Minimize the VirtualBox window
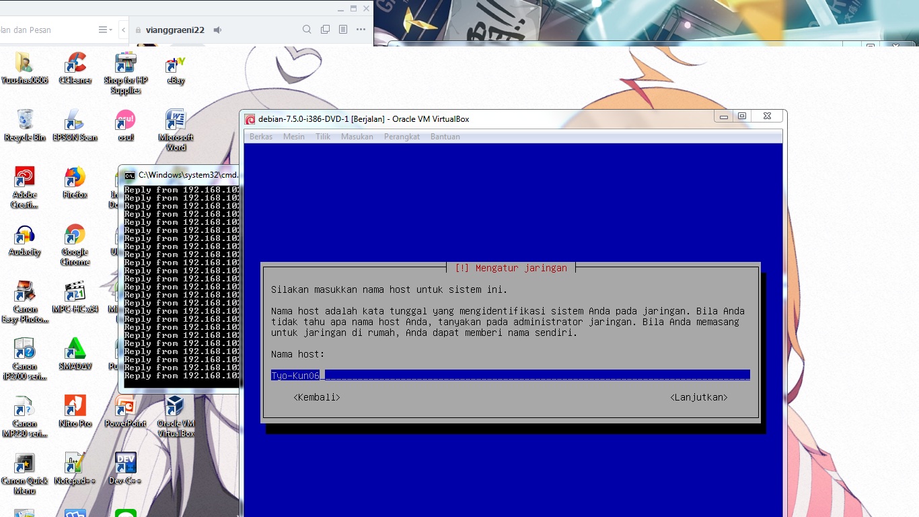This screenshot has width=919, height=517. (724, 116)
